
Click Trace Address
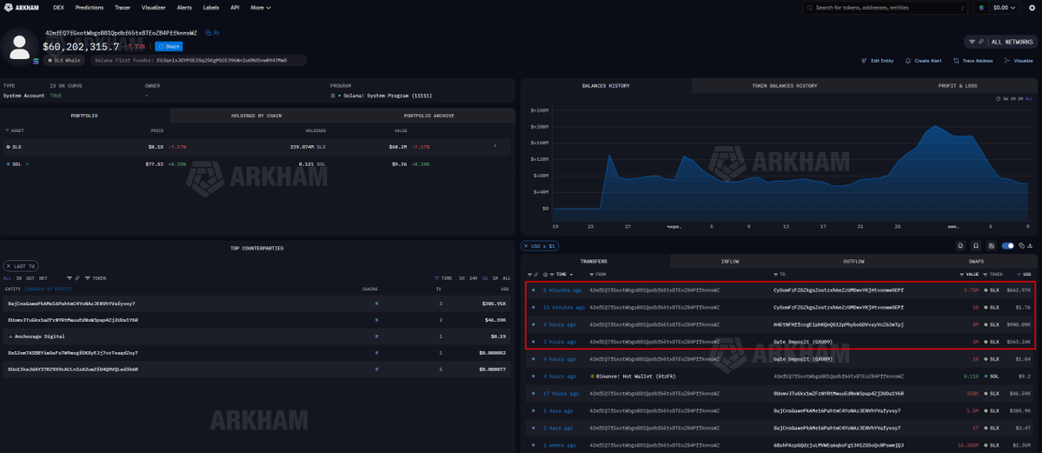pos(973,61)
